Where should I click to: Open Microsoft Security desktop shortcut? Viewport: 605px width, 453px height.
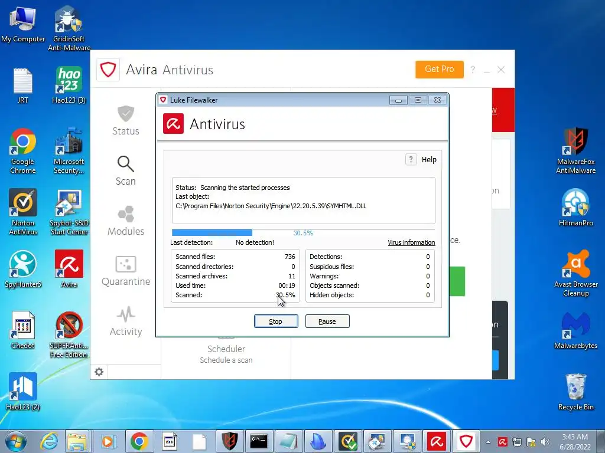(69, 150)
